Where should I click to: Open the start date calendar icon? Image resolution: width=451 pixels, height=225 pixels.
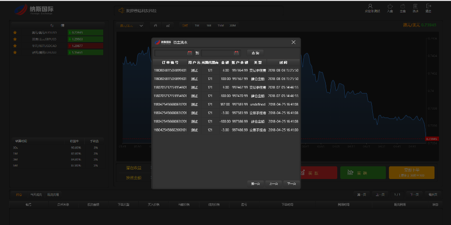coord(190,52)
